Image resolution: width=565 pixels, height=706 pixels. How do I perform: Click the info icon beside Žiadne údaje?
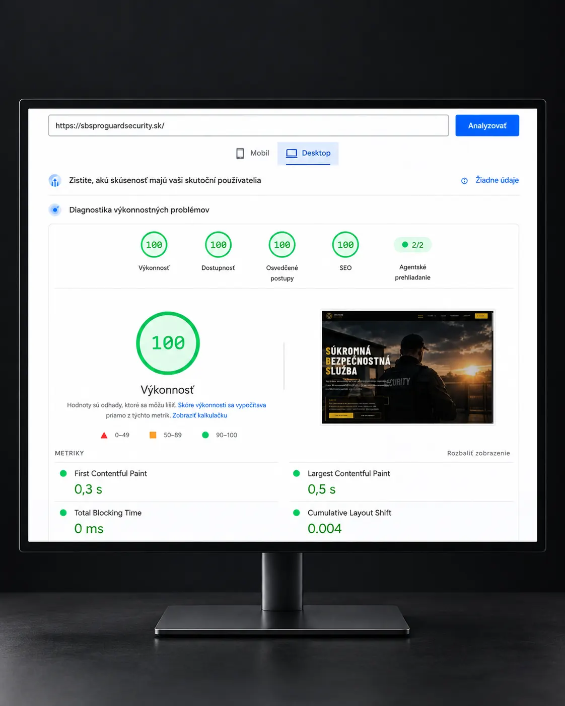(464, 181)
